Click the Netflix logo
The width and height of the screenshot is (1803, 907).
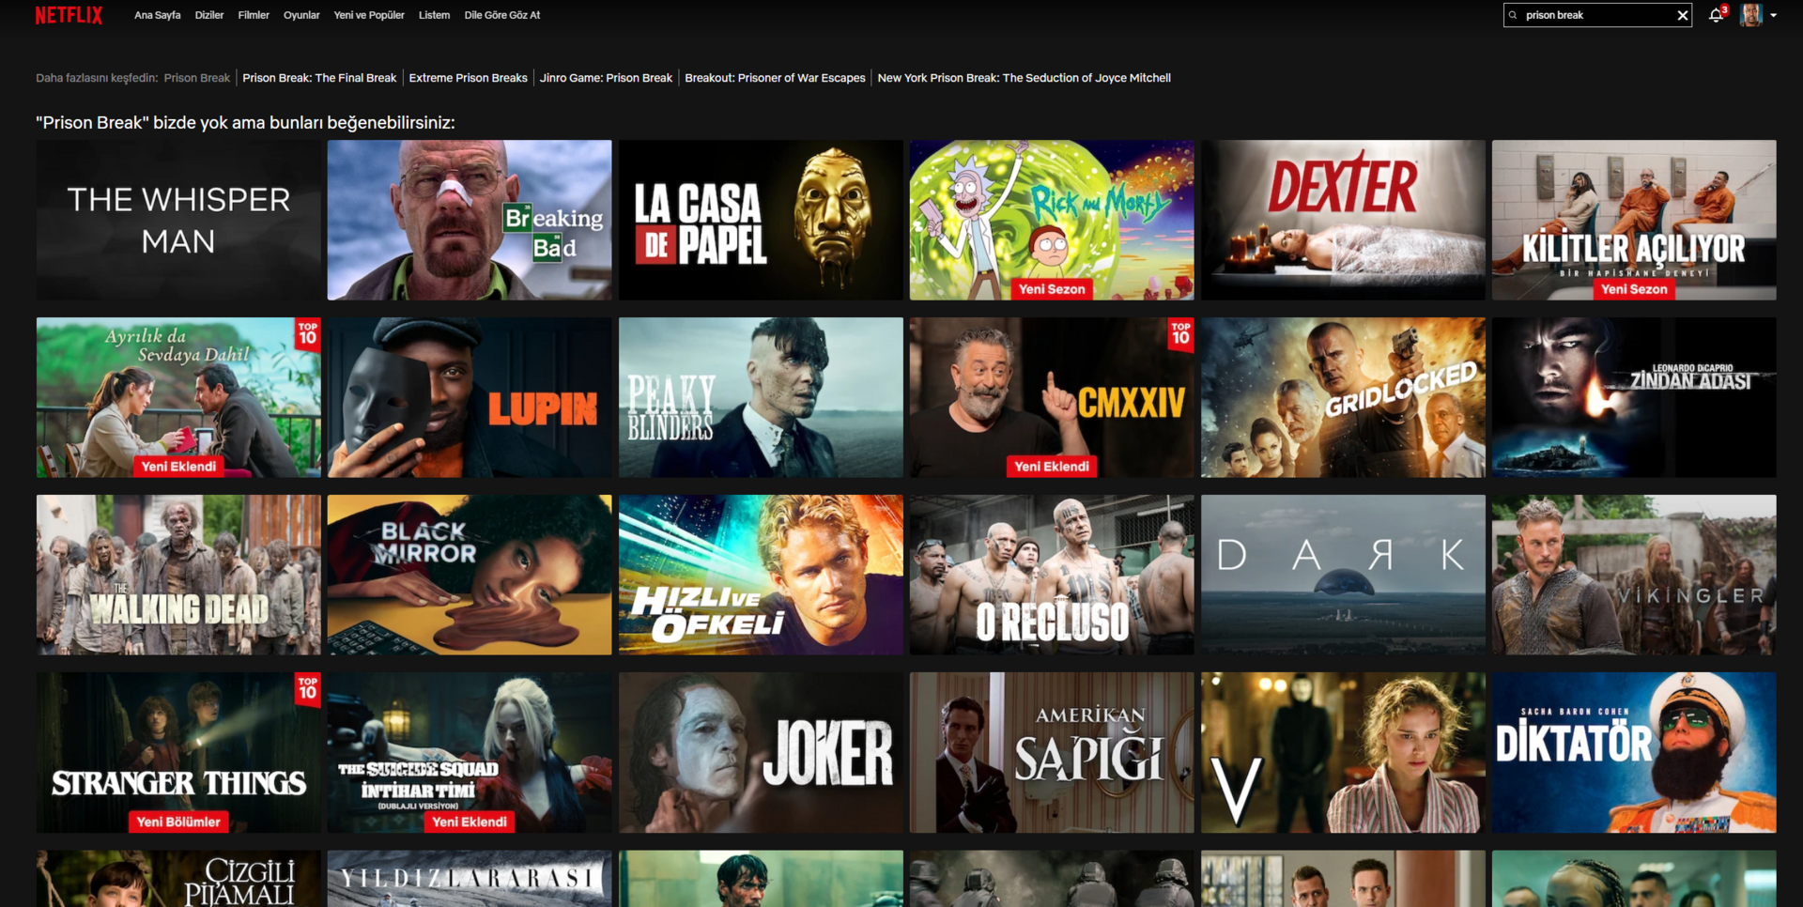coord(69,15)
